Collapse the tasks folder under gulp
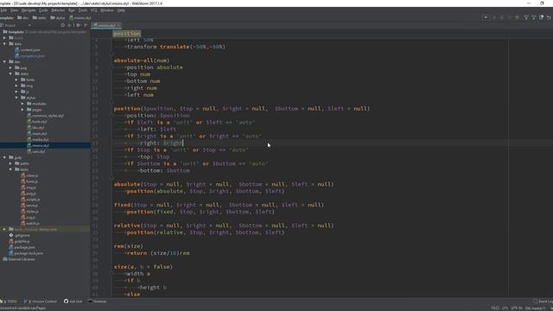Image resolution: width=553 pixels, height=311 pixels. 10,169
